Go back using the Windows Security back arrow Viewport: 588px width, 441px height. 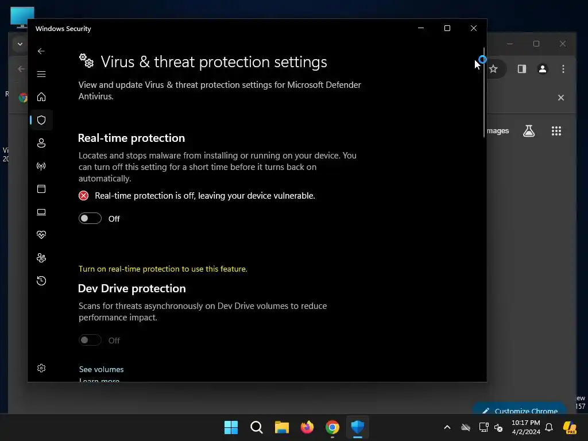(x=41, y=51)
